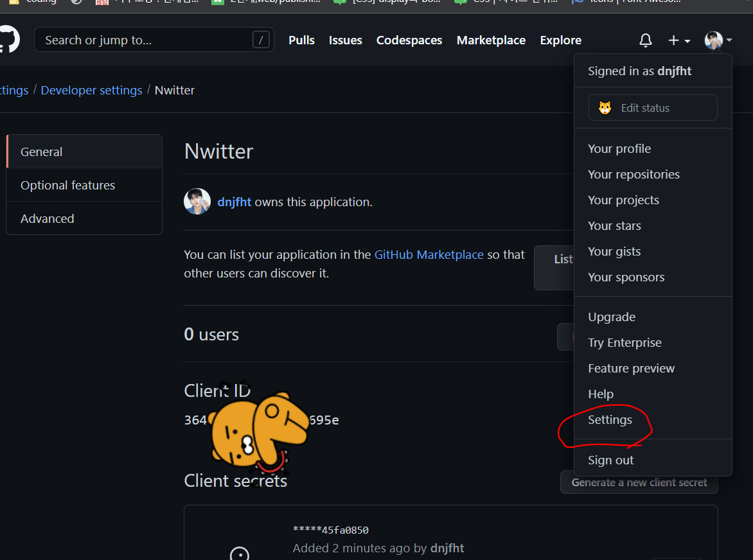Click the dnjfht owner avatar thumbnail
753x560 pixels.
point(197,202)
